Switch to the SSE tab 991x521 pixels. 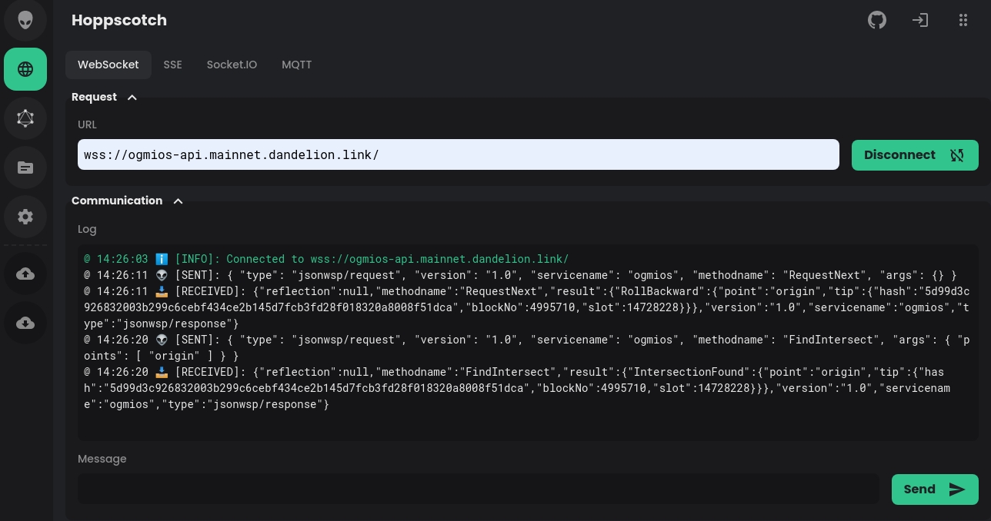click(x=173, y=65)
